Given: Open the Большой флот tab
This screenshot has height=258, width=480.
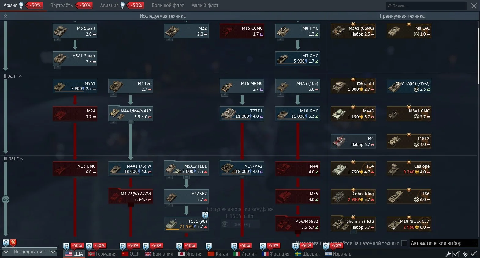Looking at the screenshot, I should 168,6.
